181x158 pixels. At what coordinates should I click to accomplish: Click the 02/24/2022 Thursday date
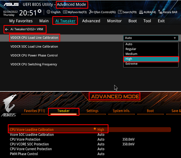10,13
